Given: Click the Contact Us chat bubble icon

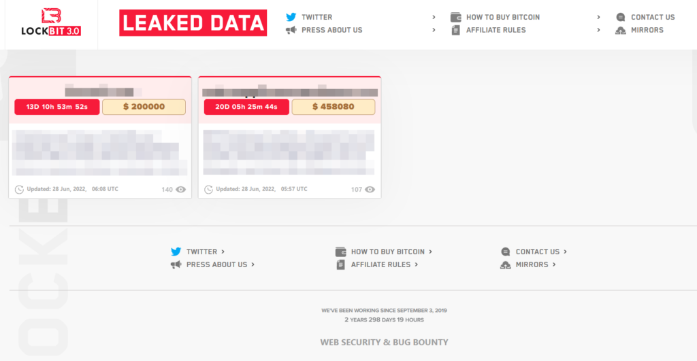Looking at the screenshot, I should [620, 17].
